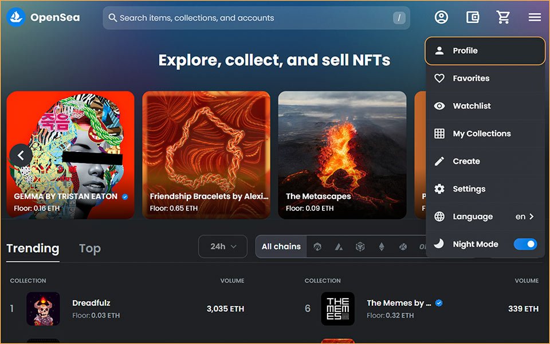Open The Metascapes volcano card
The width and height of the screenshot is (550, 344).
342,155
